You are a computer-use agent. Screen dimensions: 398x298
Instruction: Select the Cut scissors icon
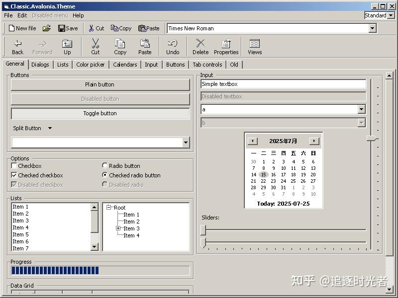tap(96, 46)
